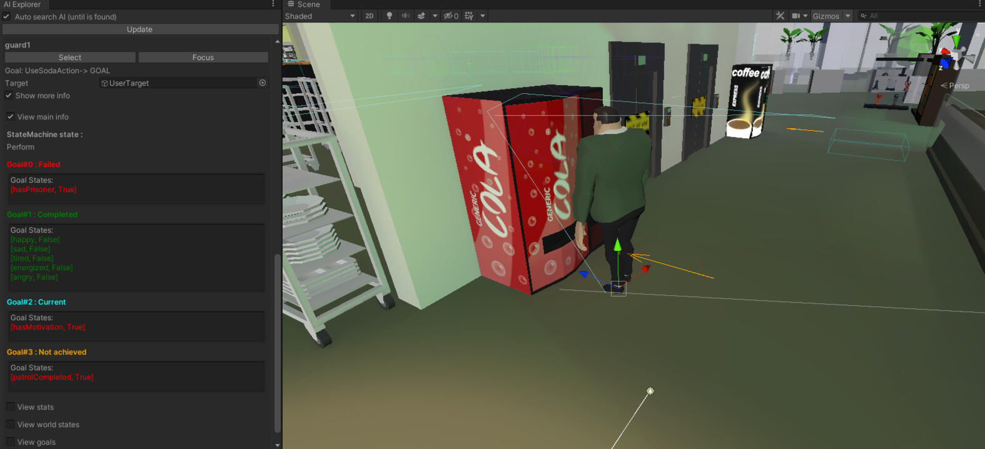
Task: Disable the Show more info checkbox
Action: click(x=9, y=96)
